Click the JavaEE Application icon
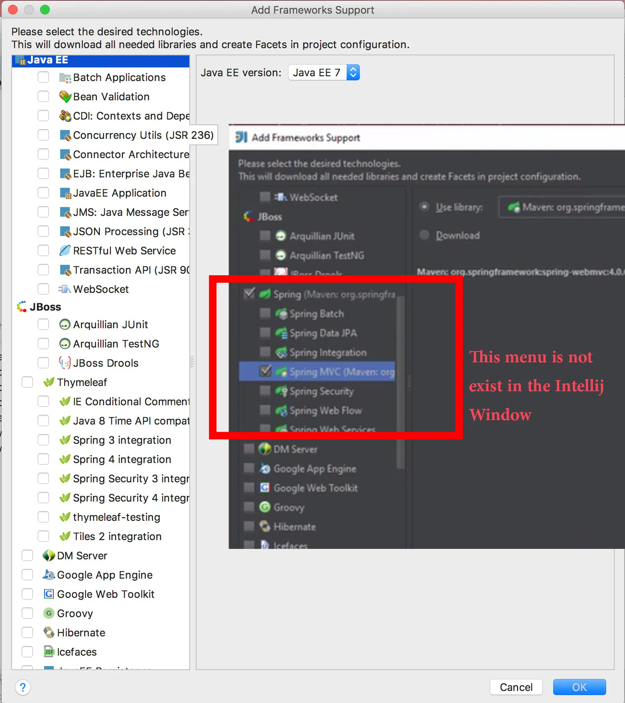 pyautogui.click(x=65, y=193)
